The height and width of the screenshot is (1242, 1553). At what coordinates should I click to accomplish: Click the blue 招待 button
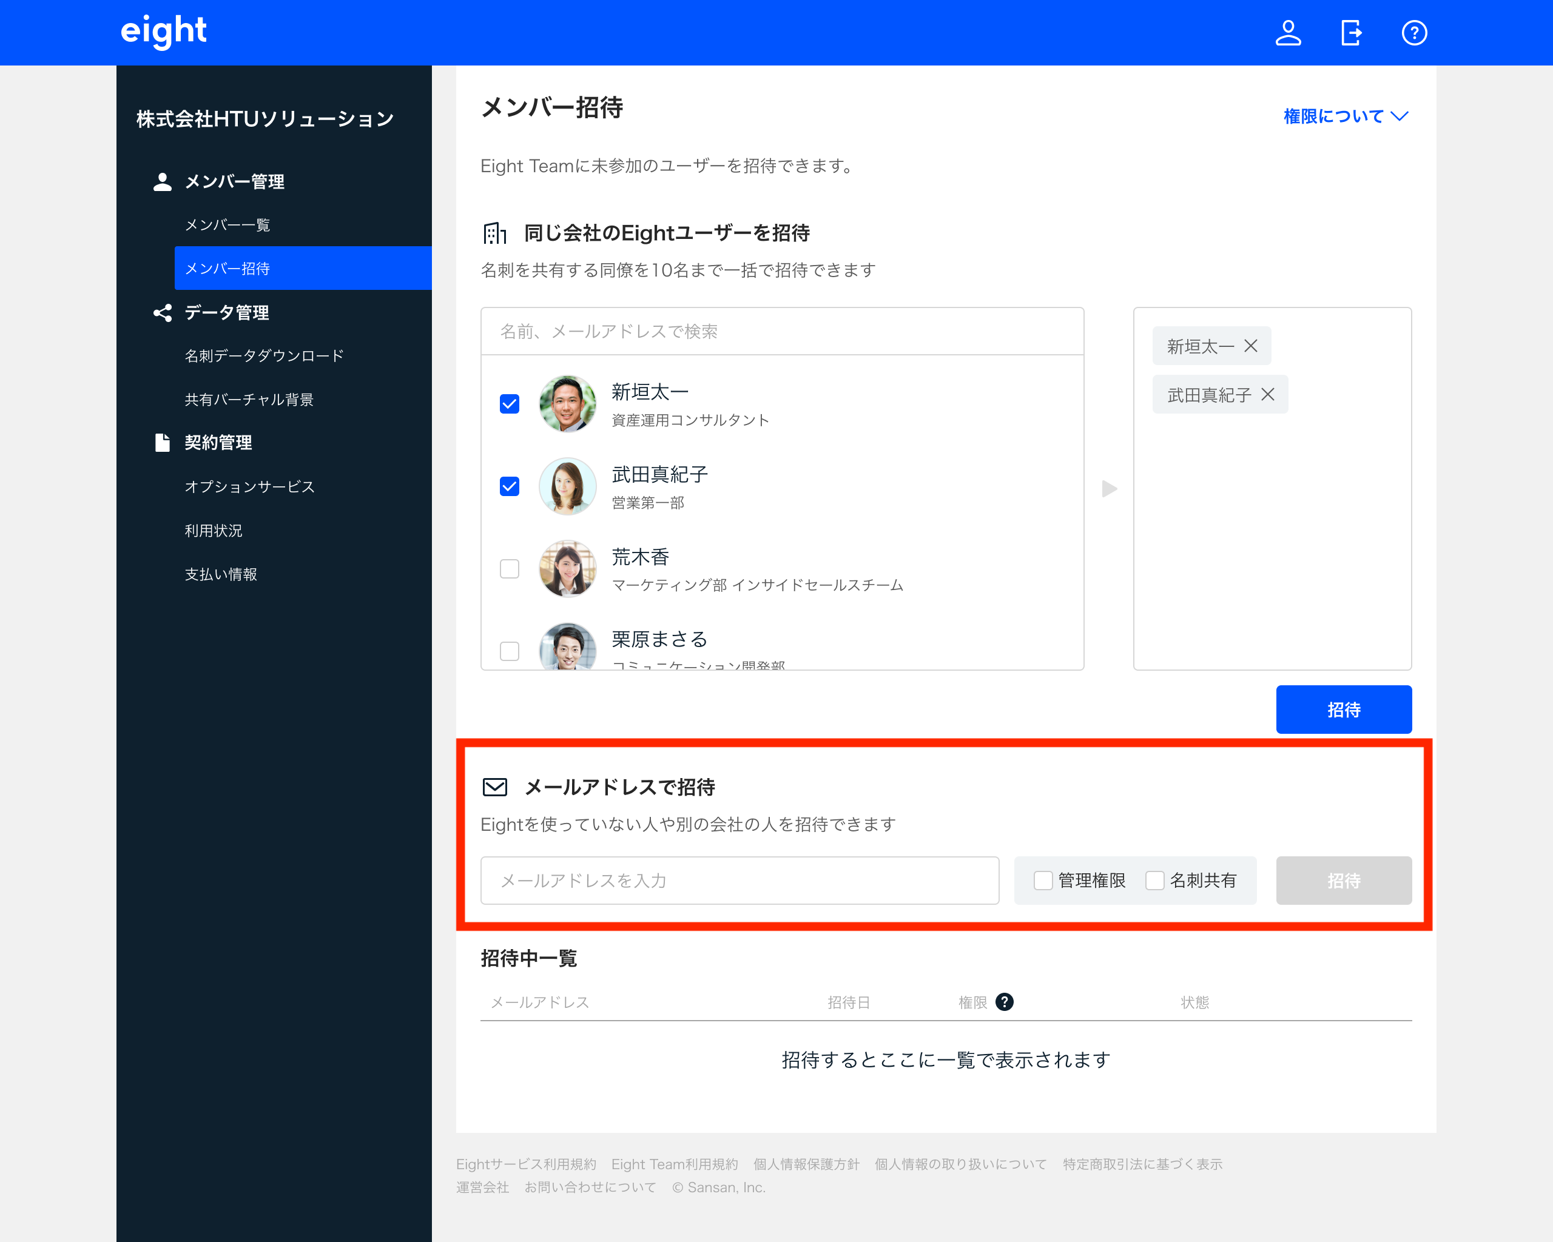coord(1343,709)
